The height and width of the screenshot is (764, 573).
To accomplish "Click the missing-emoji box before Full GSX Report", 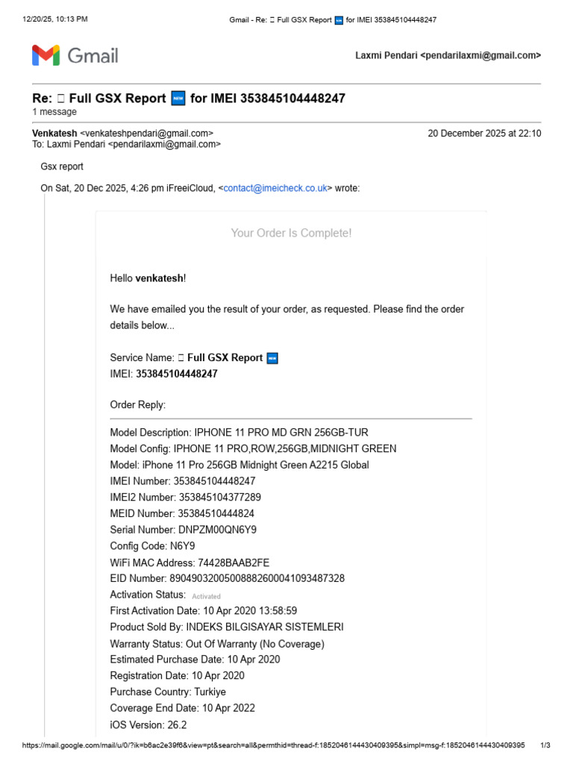I will 181,358.
